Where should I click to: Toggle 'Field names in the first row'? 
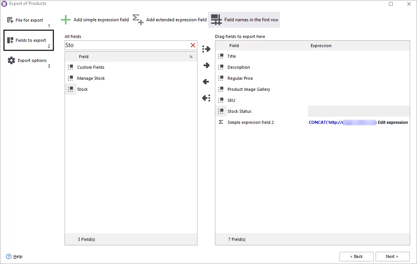[244, 19]
